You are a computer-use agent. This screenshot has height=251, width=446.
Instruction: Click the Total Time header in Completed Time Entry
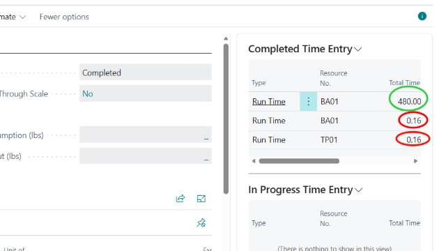click(404, 83)
